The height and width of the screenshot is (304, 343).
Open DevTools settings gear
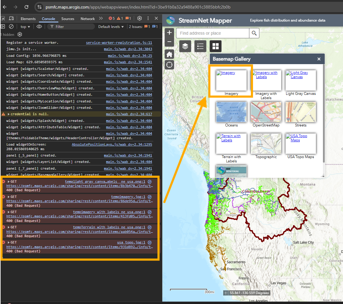click(139, 18)
